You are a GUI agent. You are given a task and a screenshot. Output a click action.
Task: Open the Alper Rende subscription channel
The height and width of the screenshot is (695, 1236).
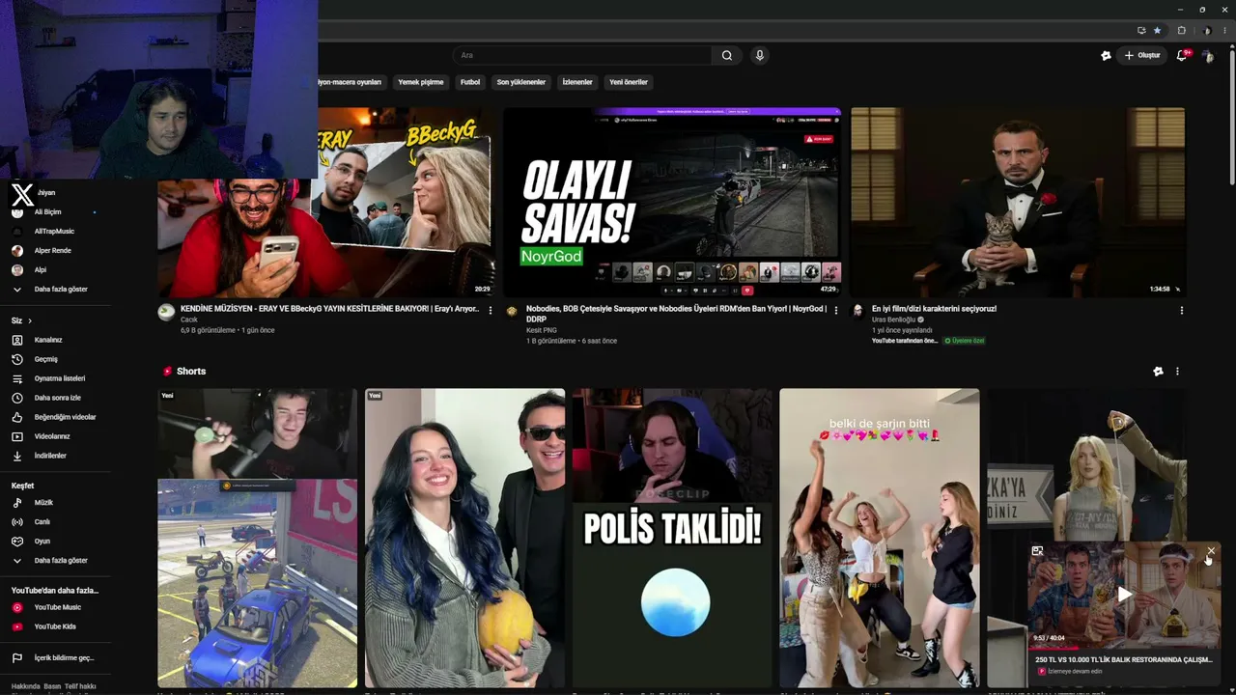55,251
